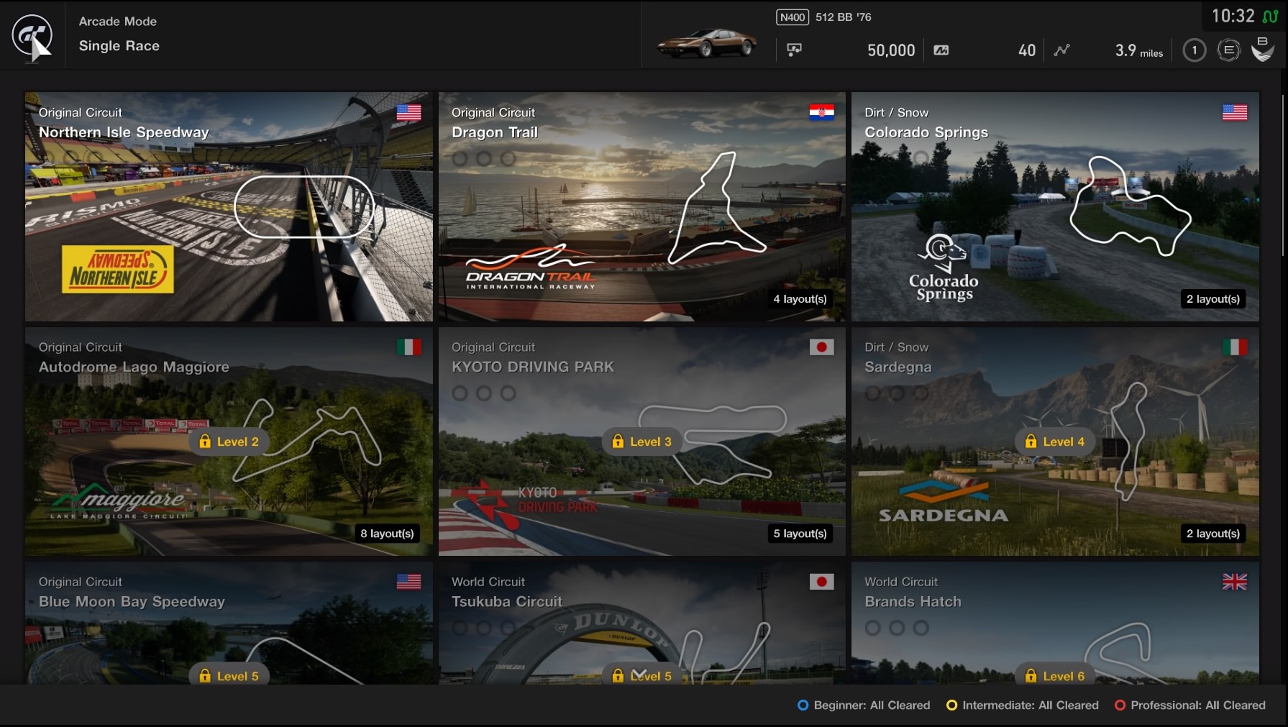Click the Italian flag on Sardegna
This screenshot has height=727, width=1288.
1235,347
